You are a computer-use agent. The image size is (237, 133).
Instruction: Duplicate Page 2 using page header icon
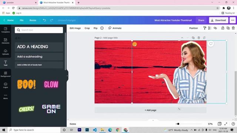[193, 38]
